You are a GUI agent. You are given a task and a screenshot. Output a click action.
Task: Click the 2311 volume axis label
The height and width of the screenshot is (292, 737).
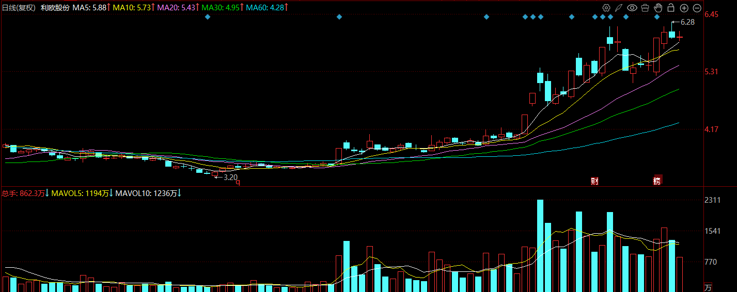pos(713,200)
